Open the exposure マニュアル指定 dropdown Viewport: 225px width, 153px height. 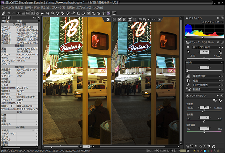tap(206, 47)
